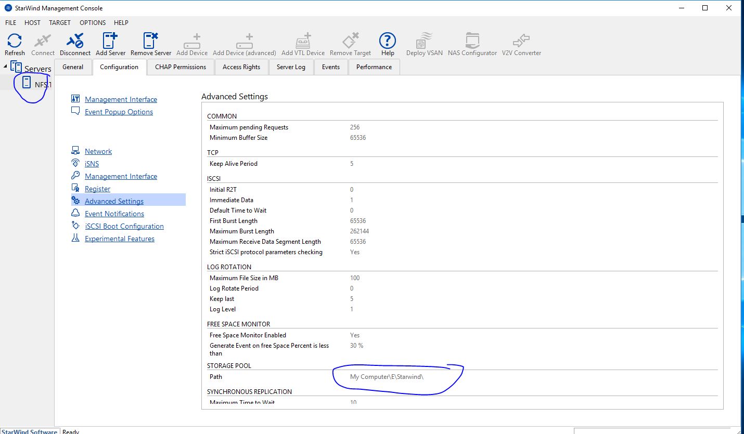Open the iSNS link

pyautogui.click(x=92, y=164)
